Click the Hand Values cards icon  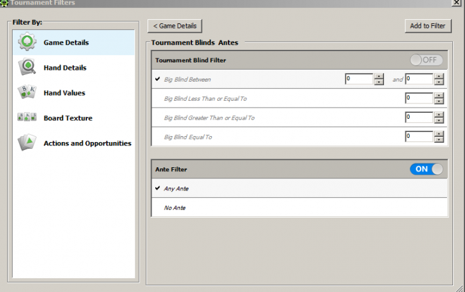[27, 92]
